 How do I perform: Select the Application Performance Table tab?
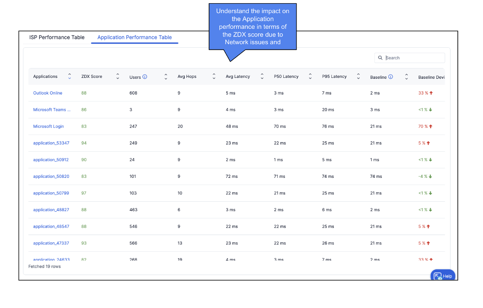(134, 37)
